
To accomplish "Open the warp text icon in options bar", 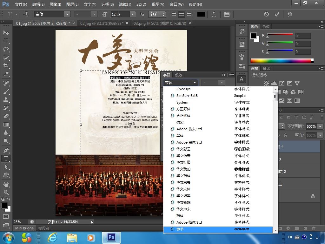I will (x=214, y=14).
